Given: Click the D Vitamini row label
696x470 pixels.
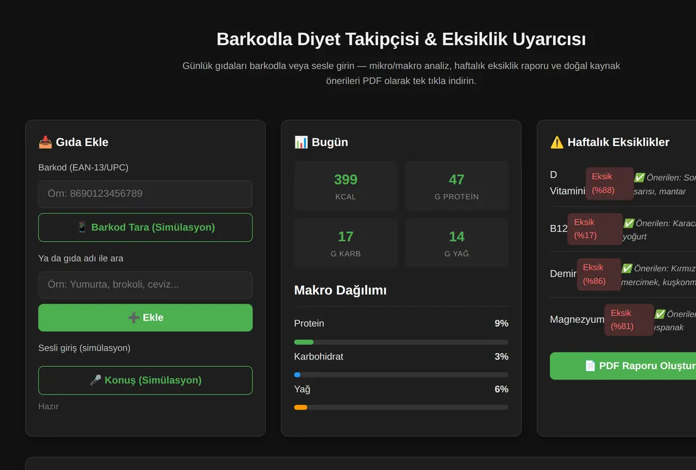Looking at the screenshot, I should [567, 183].
